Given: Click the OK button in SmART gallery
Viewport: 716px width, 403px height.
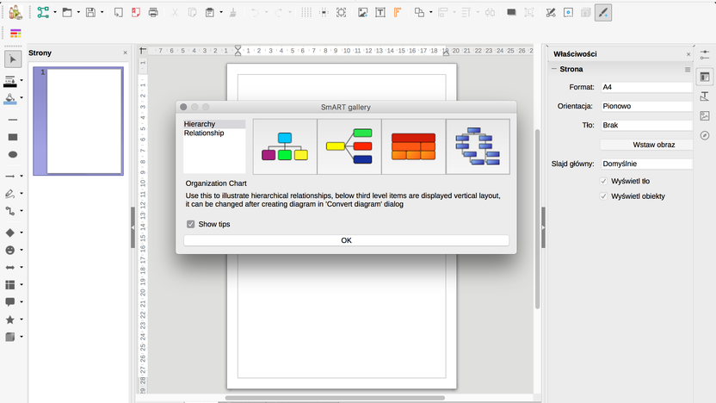Looking at the screenshot, I should (x=346, y=240).
